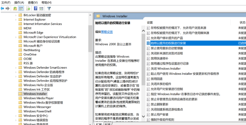Viewport: 246px width, 125px height.
Task: Click the description pane scrollbar down arrow
Action: click(x=143, y=116)
